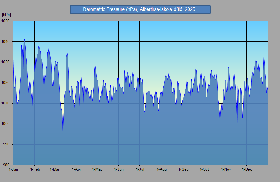
Task: Click the 1000 value on the pressure axis
Action: (x=5, y=124)
